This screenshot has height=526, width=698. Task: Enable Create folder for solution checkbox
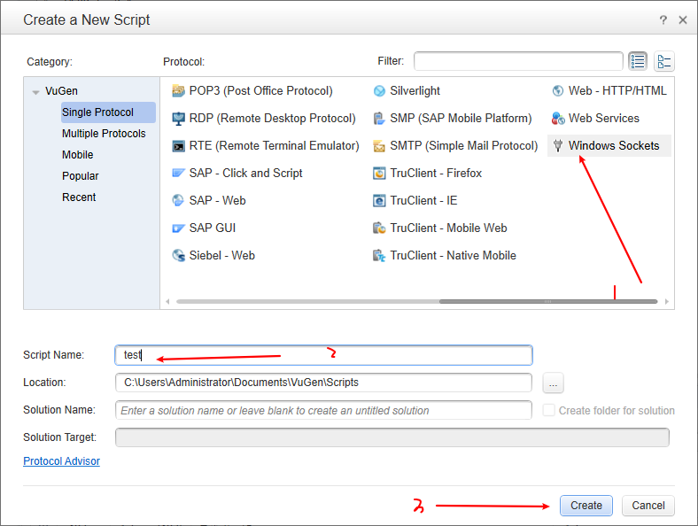[549, 411]
